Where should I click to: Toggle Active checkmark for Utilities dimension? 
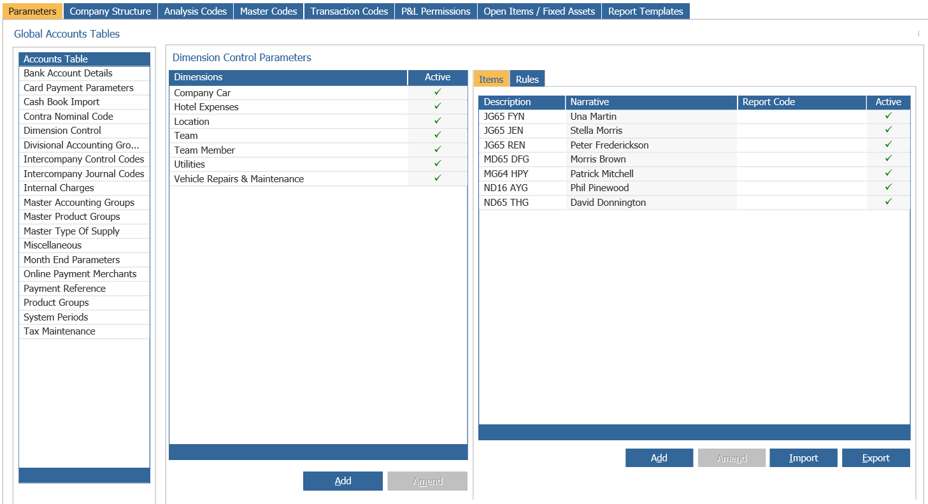tap(438, 164)
